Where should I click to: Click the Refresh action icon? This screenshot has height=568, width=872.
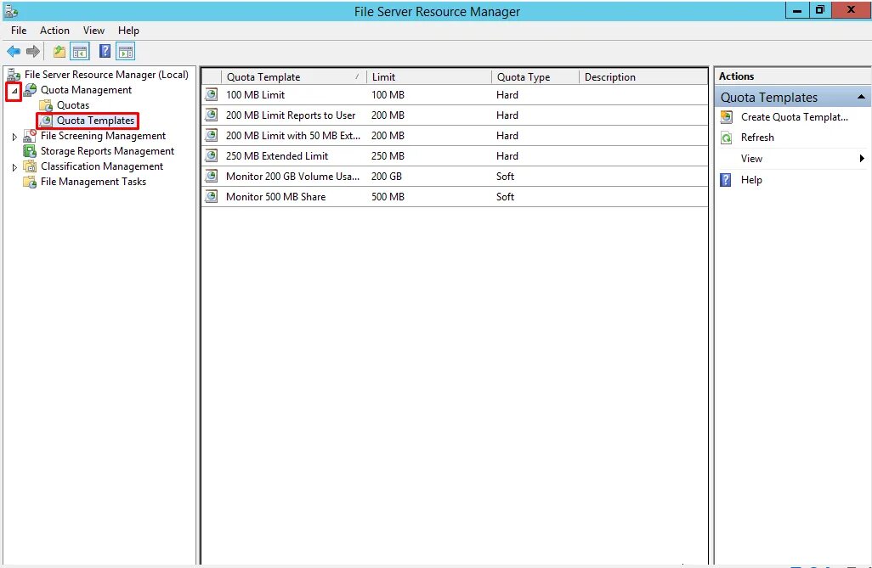727,138
